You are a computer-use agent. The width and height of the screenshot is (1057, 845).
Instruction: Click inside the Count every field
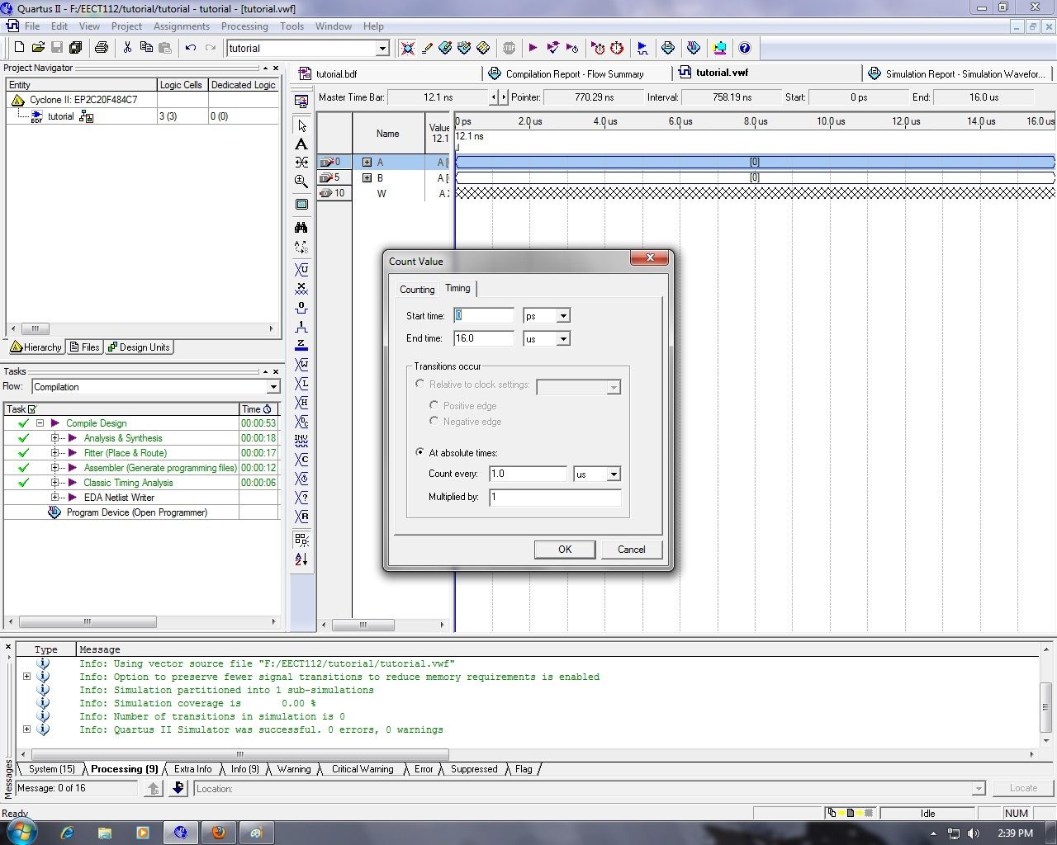click(528, 474)
